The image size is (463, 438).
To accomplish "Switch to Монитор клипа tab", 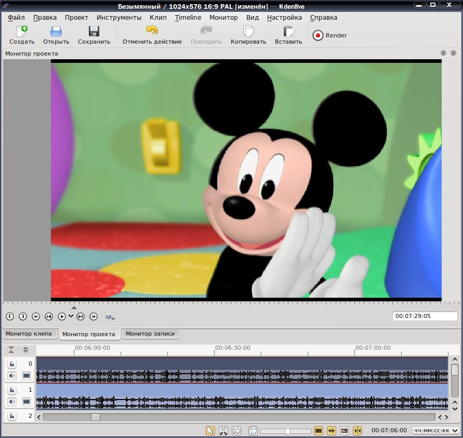I will (x=29, y=334).
